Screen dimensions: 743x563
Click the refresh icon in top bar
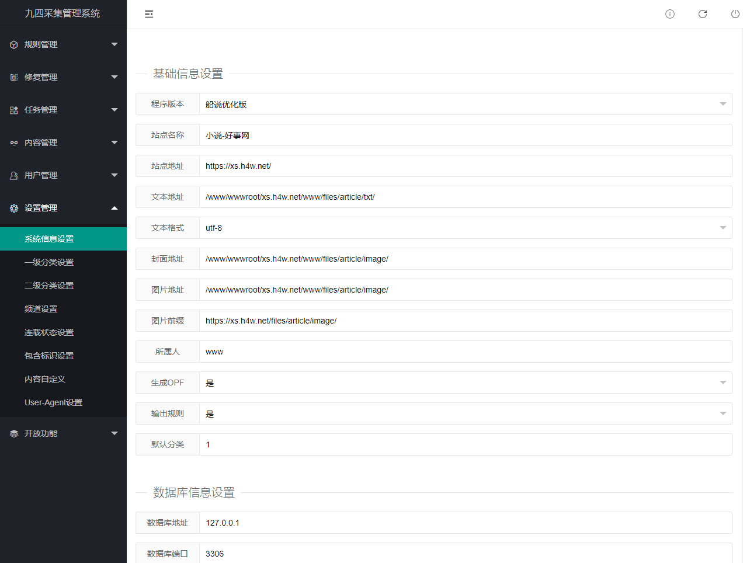[703, 14]
